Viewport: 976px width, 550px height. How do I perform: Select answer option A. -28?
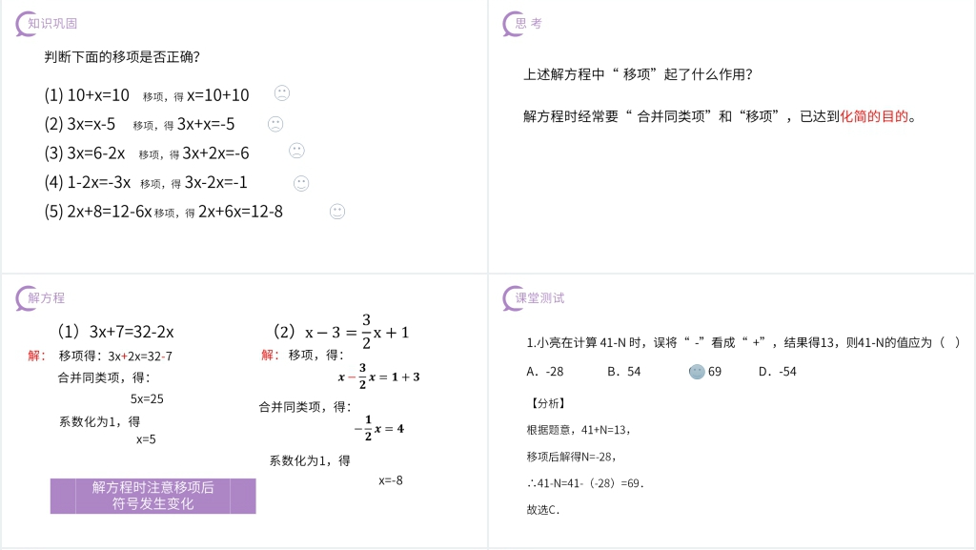(x=545, y=372)
